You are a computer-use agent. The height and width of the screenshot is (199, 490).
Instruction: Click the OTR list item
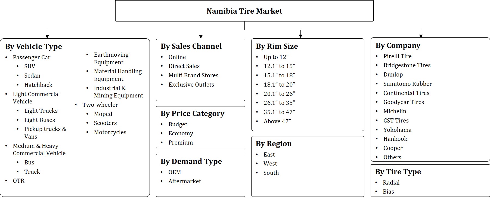[18, 181]
